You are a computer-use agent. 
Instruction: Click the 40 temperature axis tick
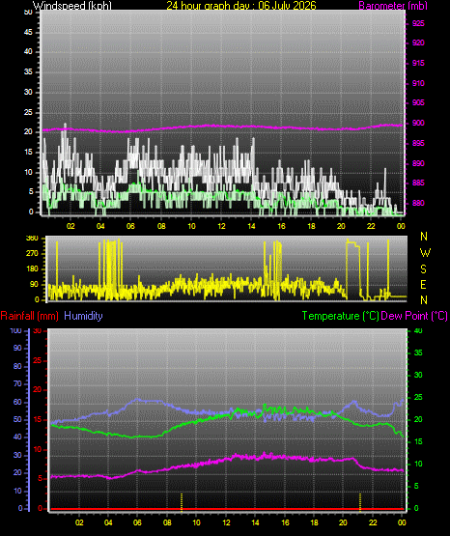[418, 330]
